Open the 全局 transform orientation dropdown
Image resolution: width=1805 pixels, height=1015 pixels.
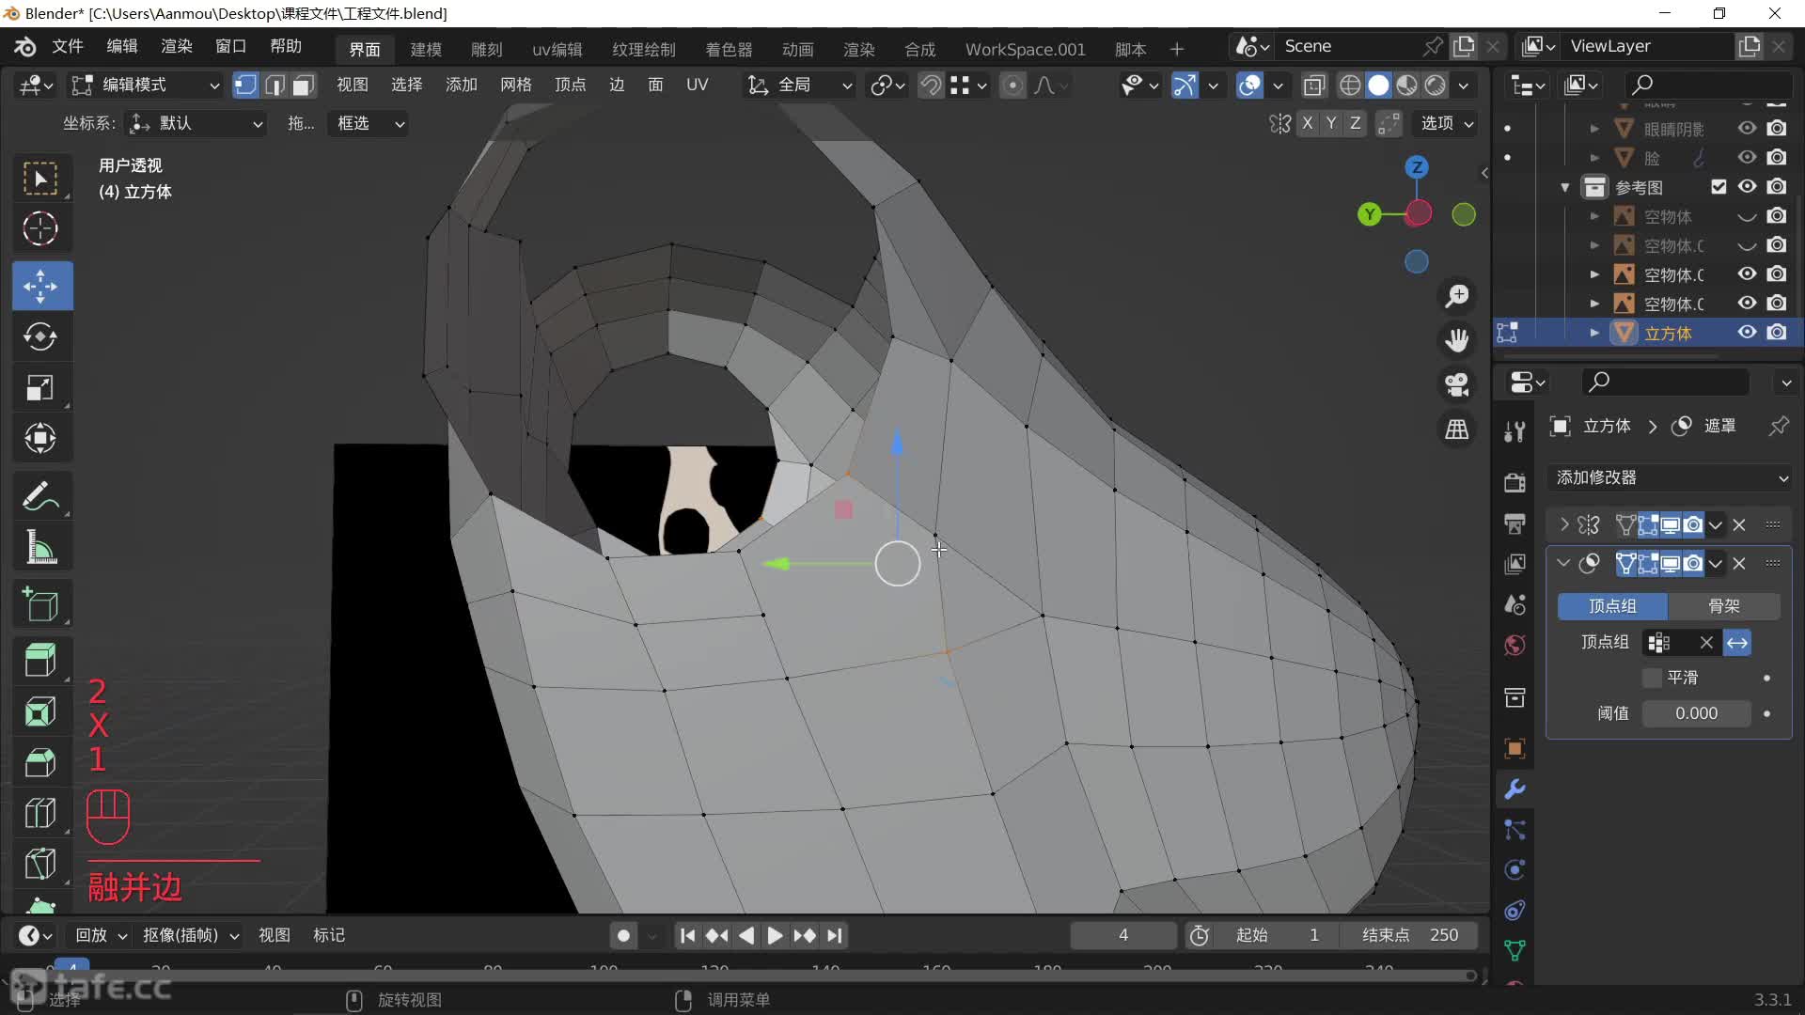click(x=799, y=86)
